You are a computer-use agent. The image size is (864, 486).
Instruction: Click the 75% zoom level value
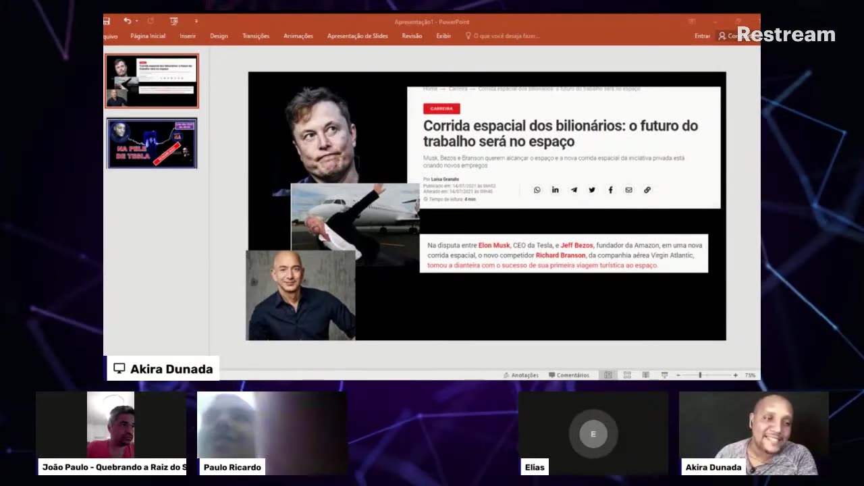pos(750,375)
